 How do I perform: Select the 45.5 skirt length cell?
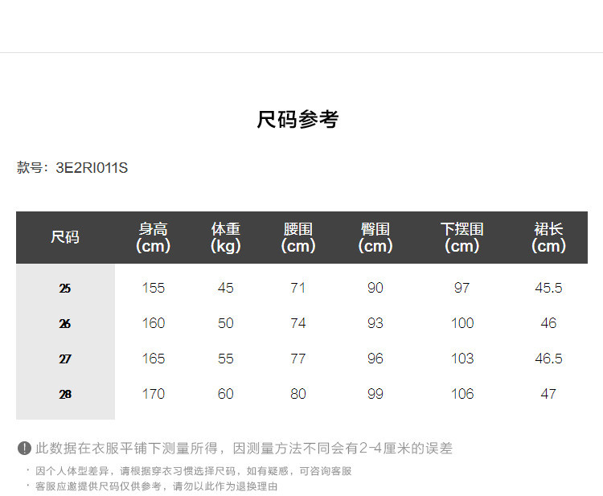548,288
